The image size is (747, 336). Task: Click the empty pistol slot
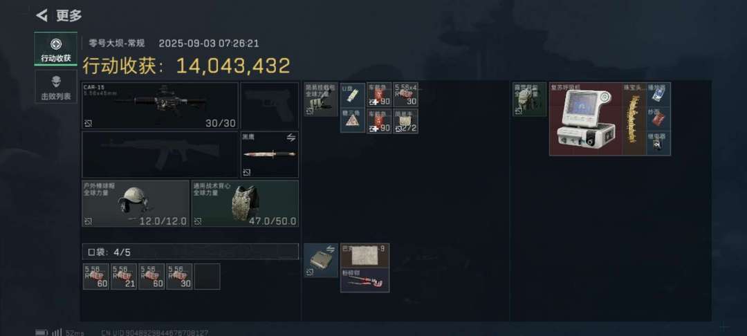click(x=270, y=106)
